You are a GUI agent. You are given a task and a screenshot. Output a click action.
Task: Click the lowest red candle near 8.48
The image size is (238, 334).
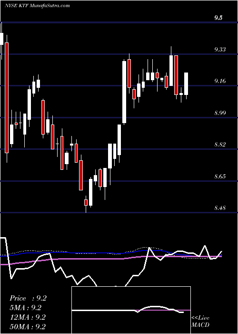click(86, 202)
